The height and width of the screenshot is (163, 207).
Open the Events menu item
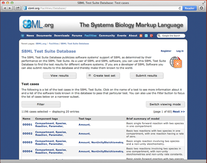[x=122, y=36]
